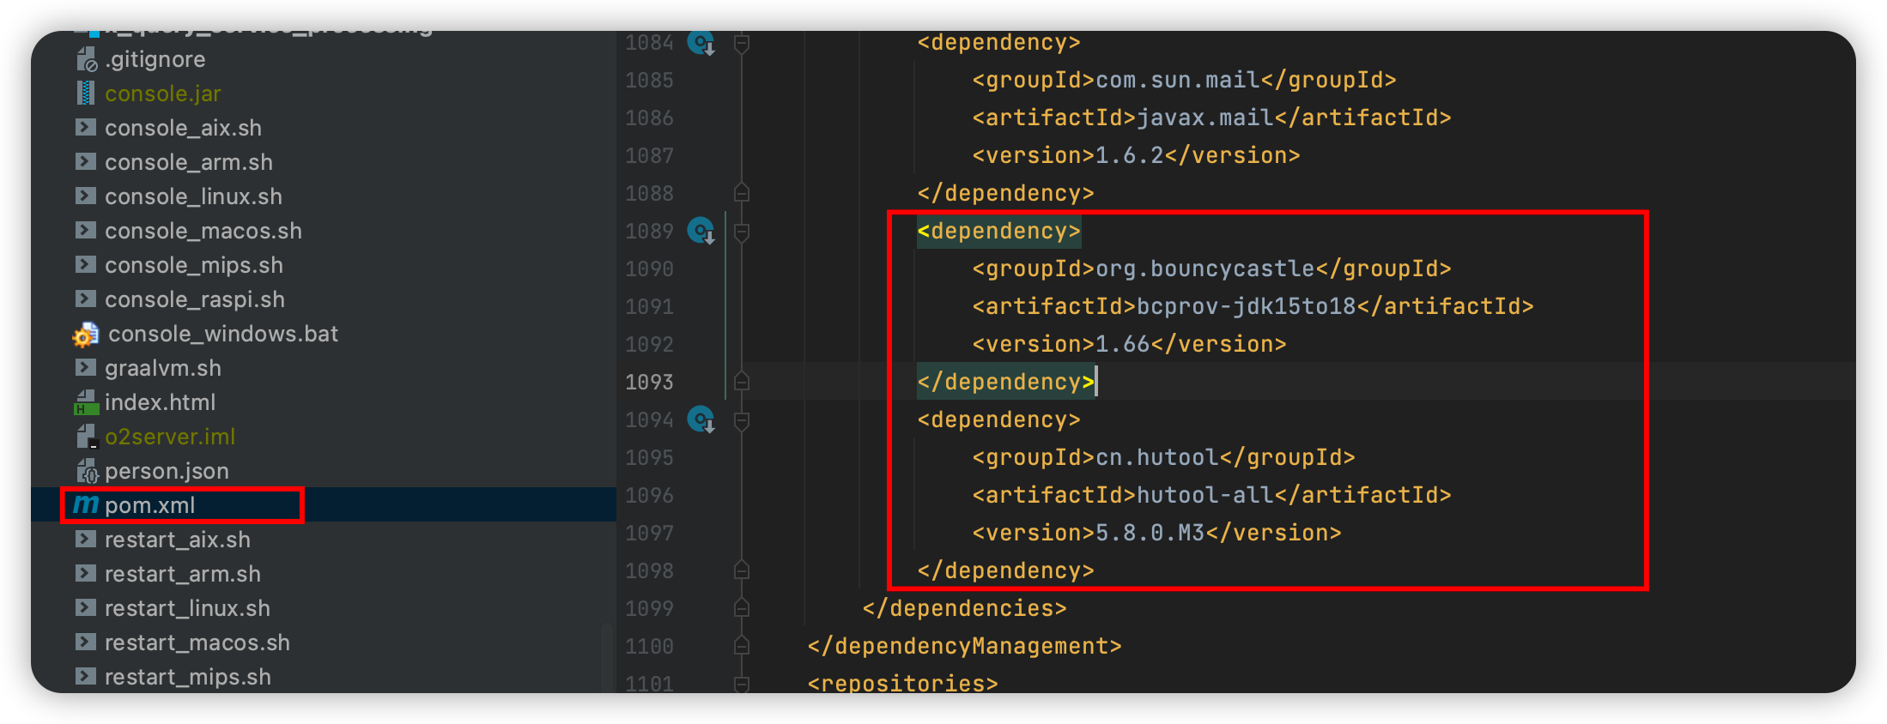Click line number 1093 in the gutter
The width and height of the screenshot is (1887, 724).
click(x=649, y=383)
